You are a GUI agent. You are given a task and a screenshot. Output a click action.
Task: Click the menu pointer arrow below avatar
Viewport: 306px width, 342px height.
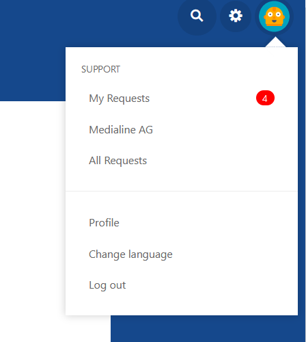click(275, 42)
